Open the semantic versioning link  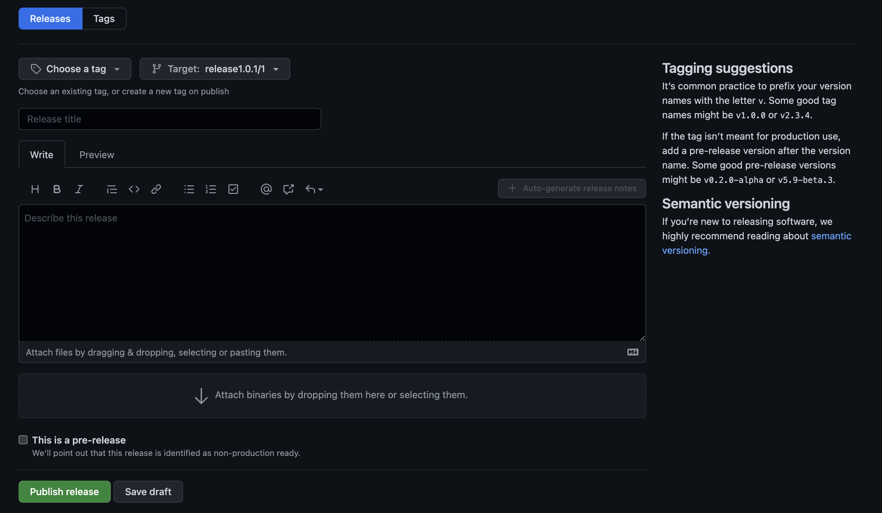pos(830,236)
